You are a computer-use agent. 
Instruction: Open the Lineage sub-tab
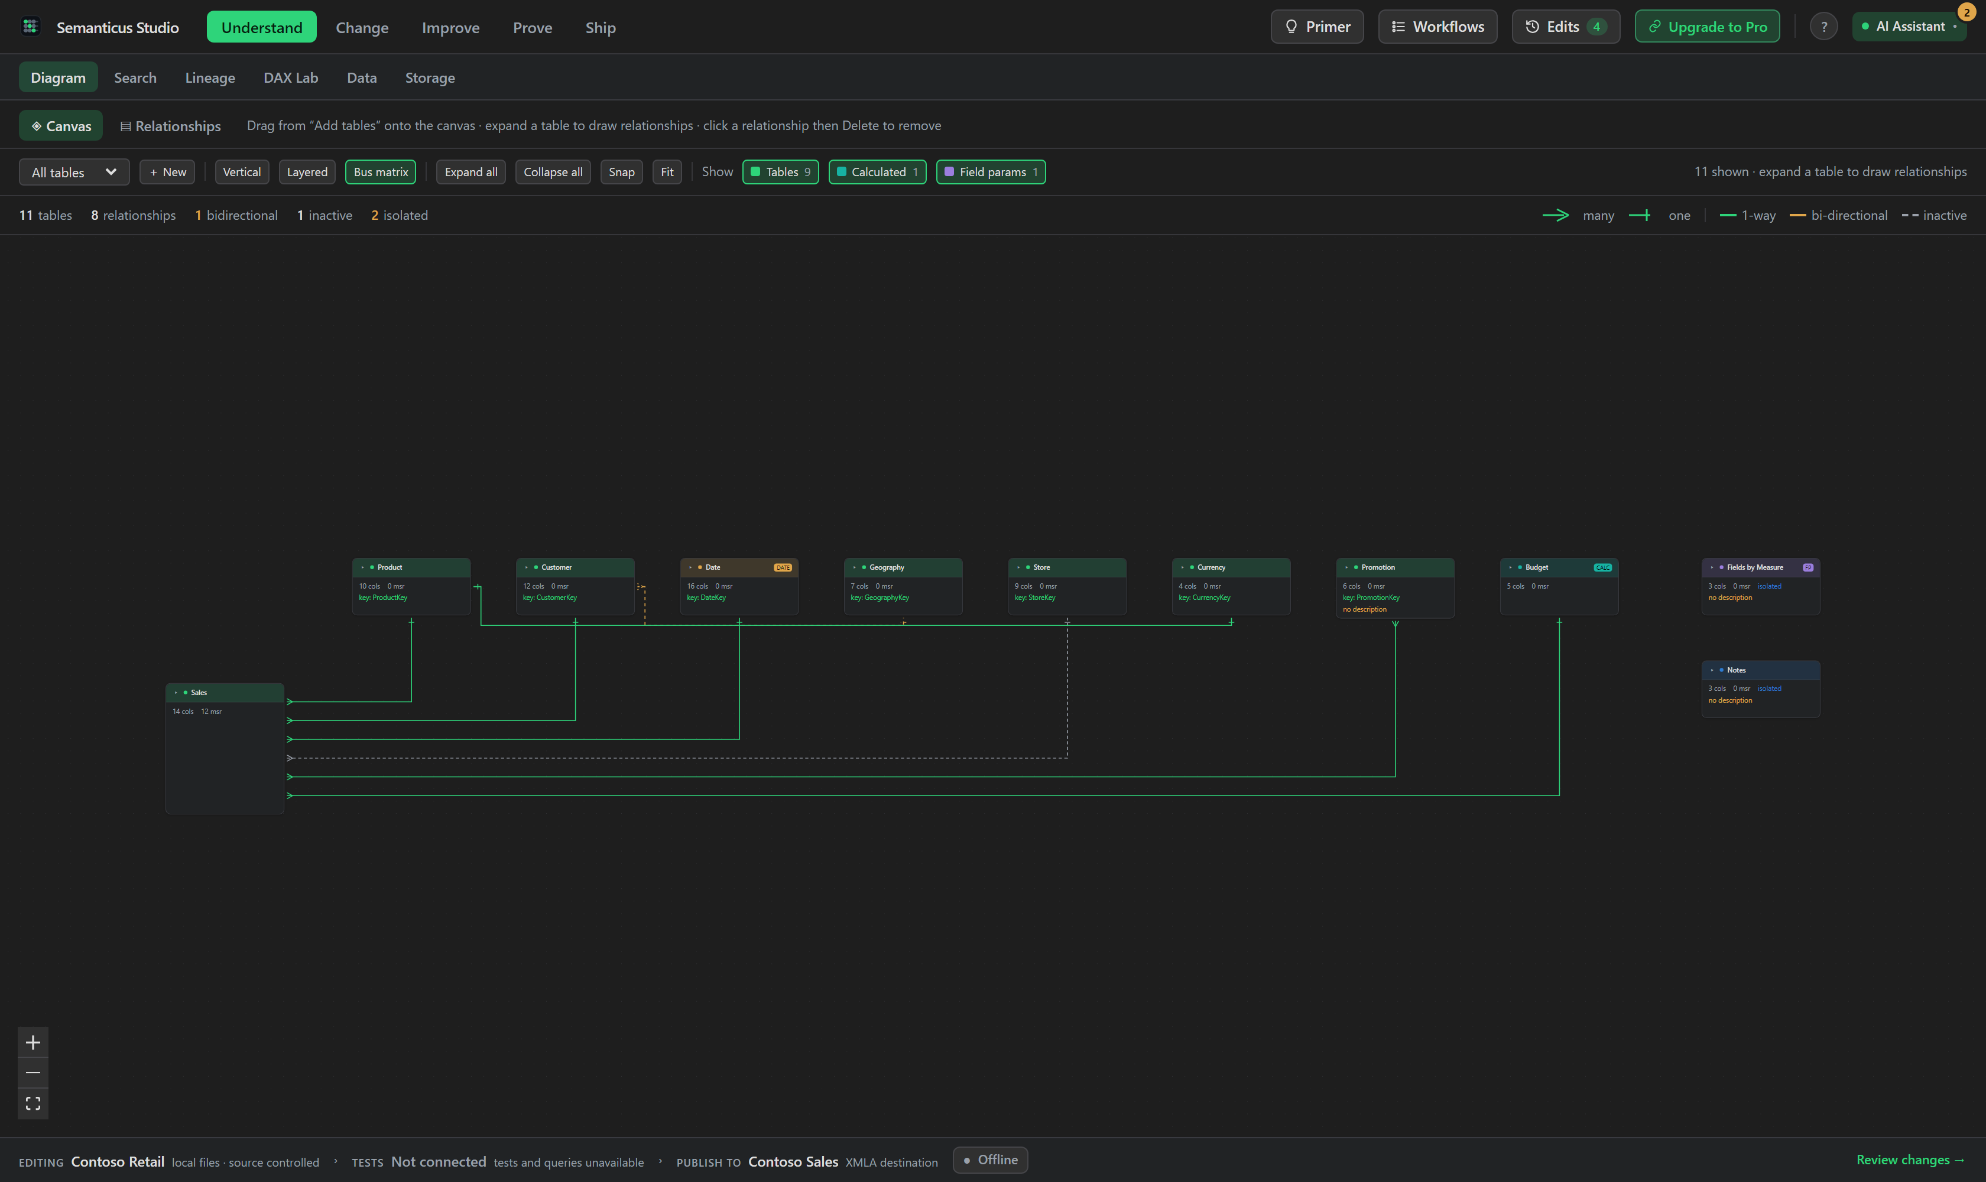click(x=210, y=78)
